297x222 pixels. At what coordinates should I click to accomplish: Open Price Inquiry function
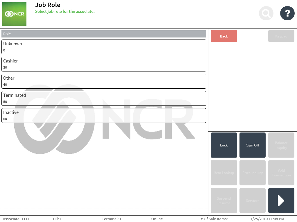tap(253, 173)
